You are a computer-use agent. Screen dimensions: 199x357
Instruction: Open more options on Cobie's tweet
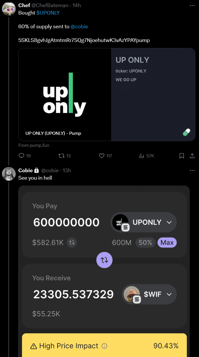click(x=192, y=171)
